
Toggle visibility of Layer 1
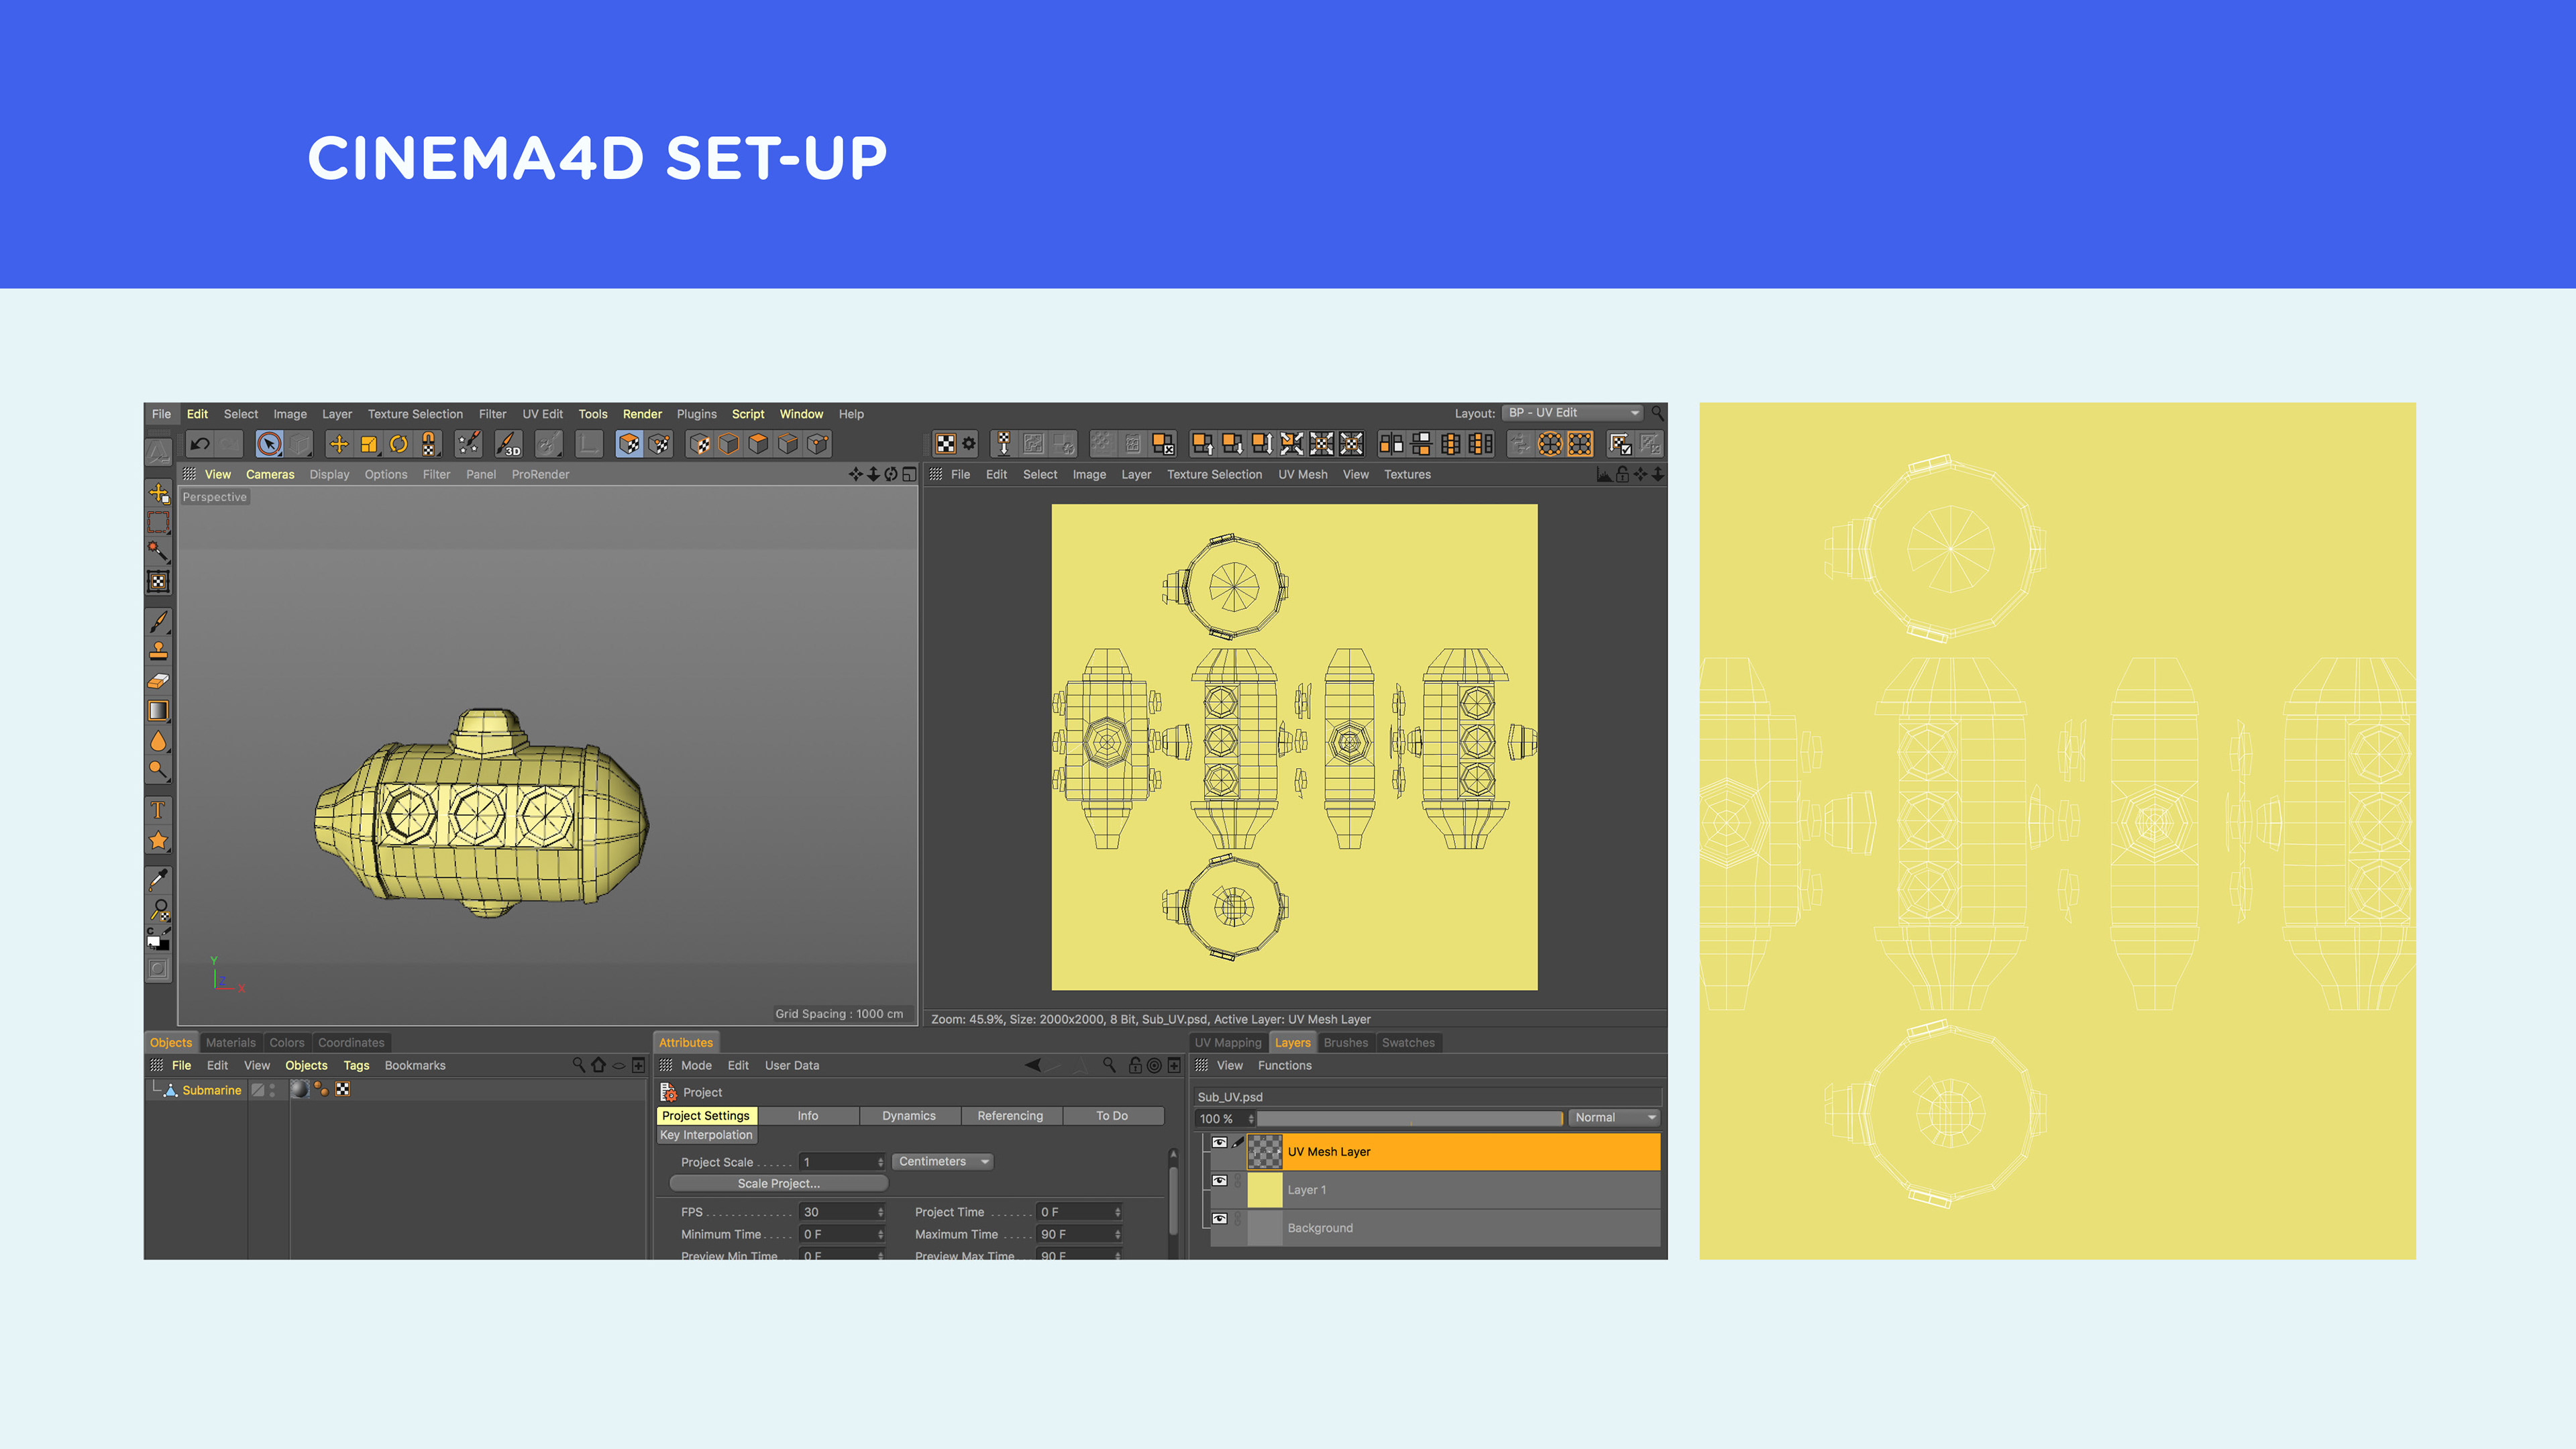pyautogui.click(x=1219, y=1181)
